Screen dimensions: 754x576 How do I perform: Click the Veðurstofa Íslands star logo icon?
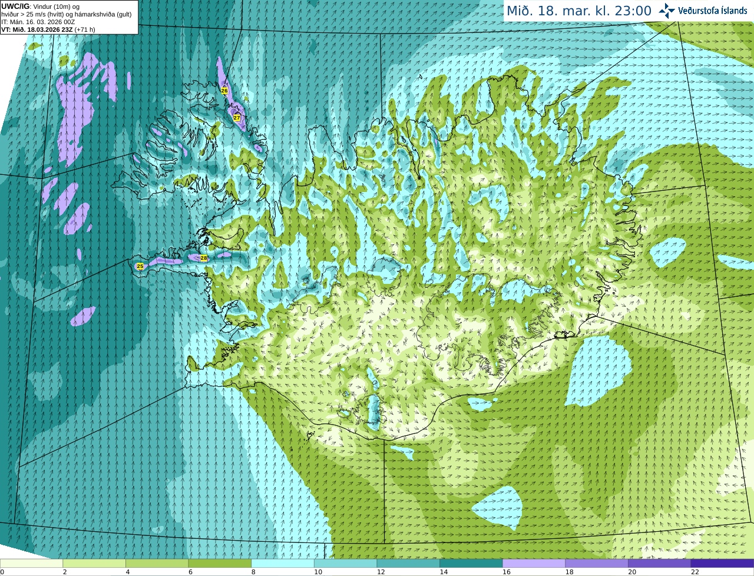coord(667,11)
